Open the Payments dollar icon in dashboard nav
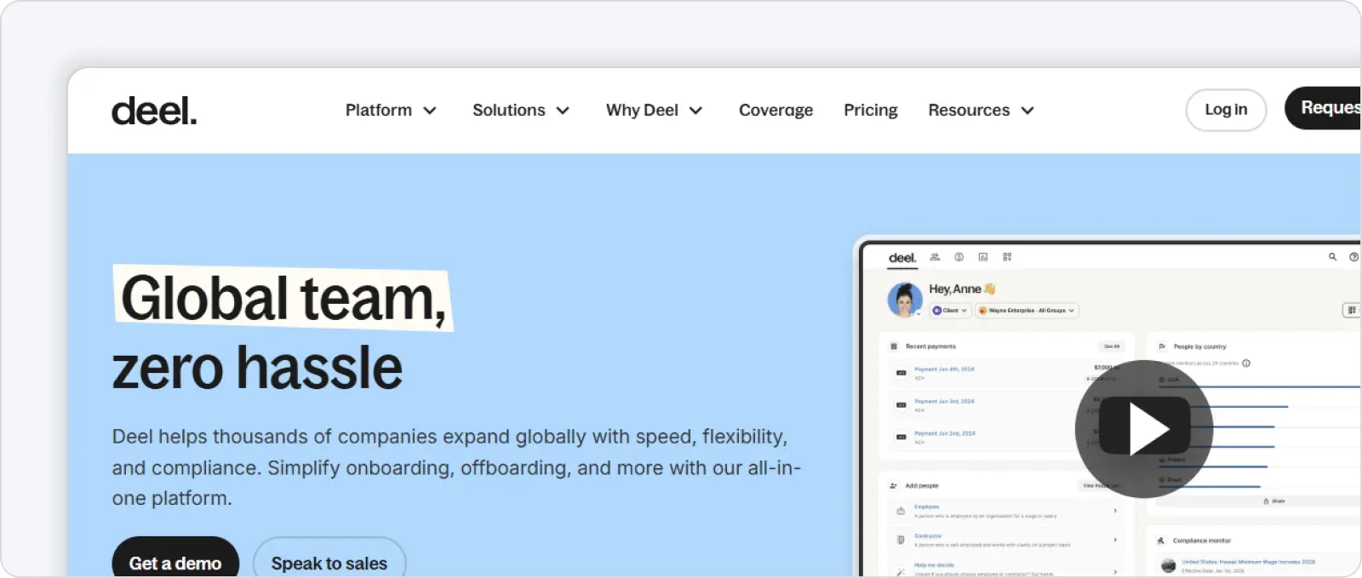 (x=959, y=257)
